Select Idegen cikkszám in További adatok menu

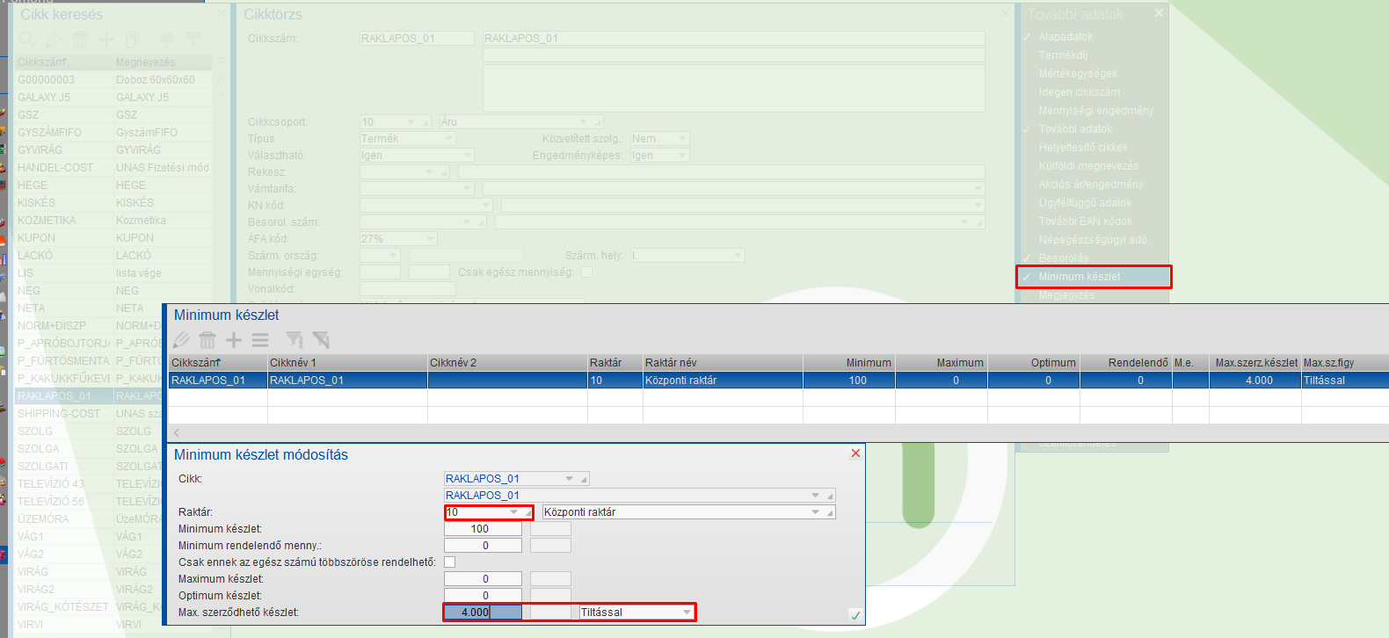(1080, 92)
